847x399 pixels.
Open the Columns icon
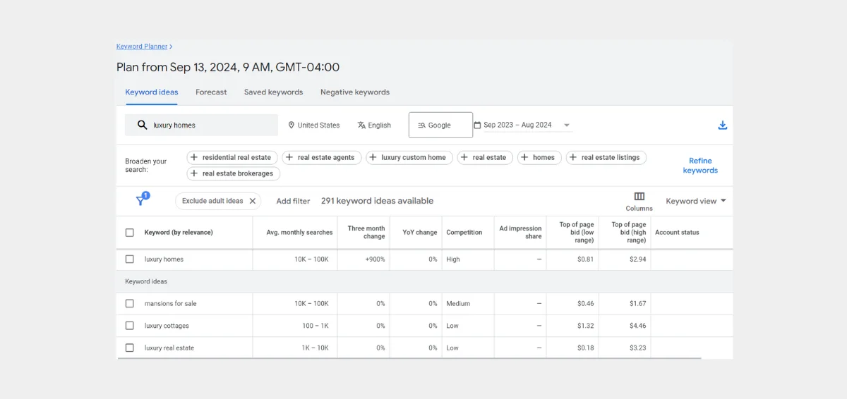click(x=639, y=197)
